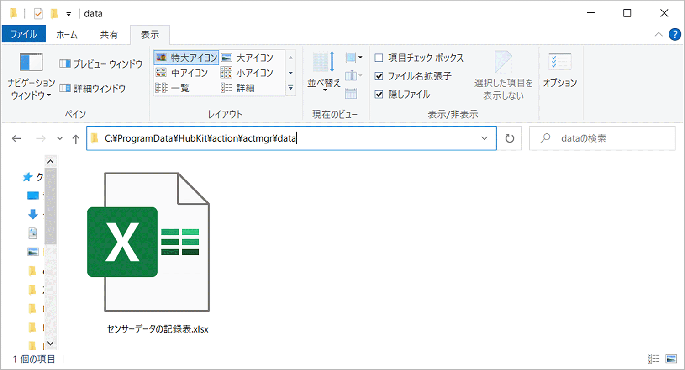Image resolution: width=685 pixels, height=370 pixels.
Task: Refresh the current folder view
Action: [x=510, y=138]
